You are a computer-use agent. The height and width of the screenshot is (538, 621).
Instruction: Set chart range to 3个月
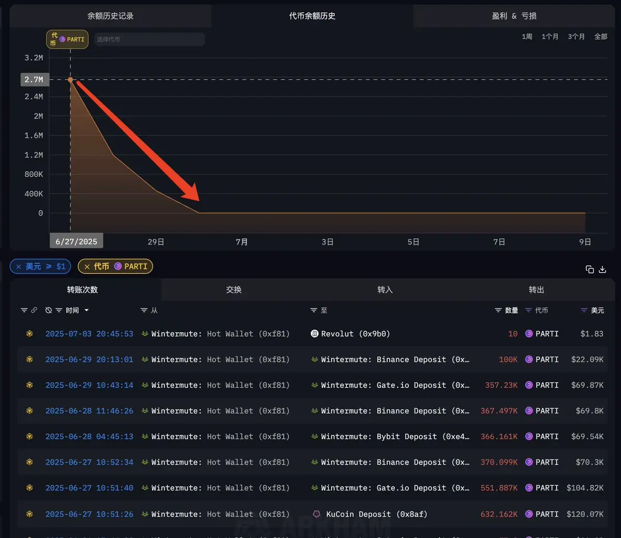coord(576,37)
